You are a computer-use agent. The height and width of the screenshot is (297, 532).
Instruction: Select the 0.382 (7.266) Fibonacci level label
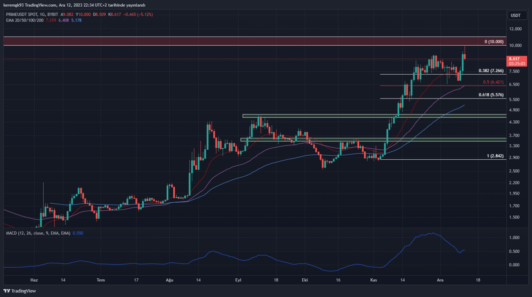tap(491, 71)
